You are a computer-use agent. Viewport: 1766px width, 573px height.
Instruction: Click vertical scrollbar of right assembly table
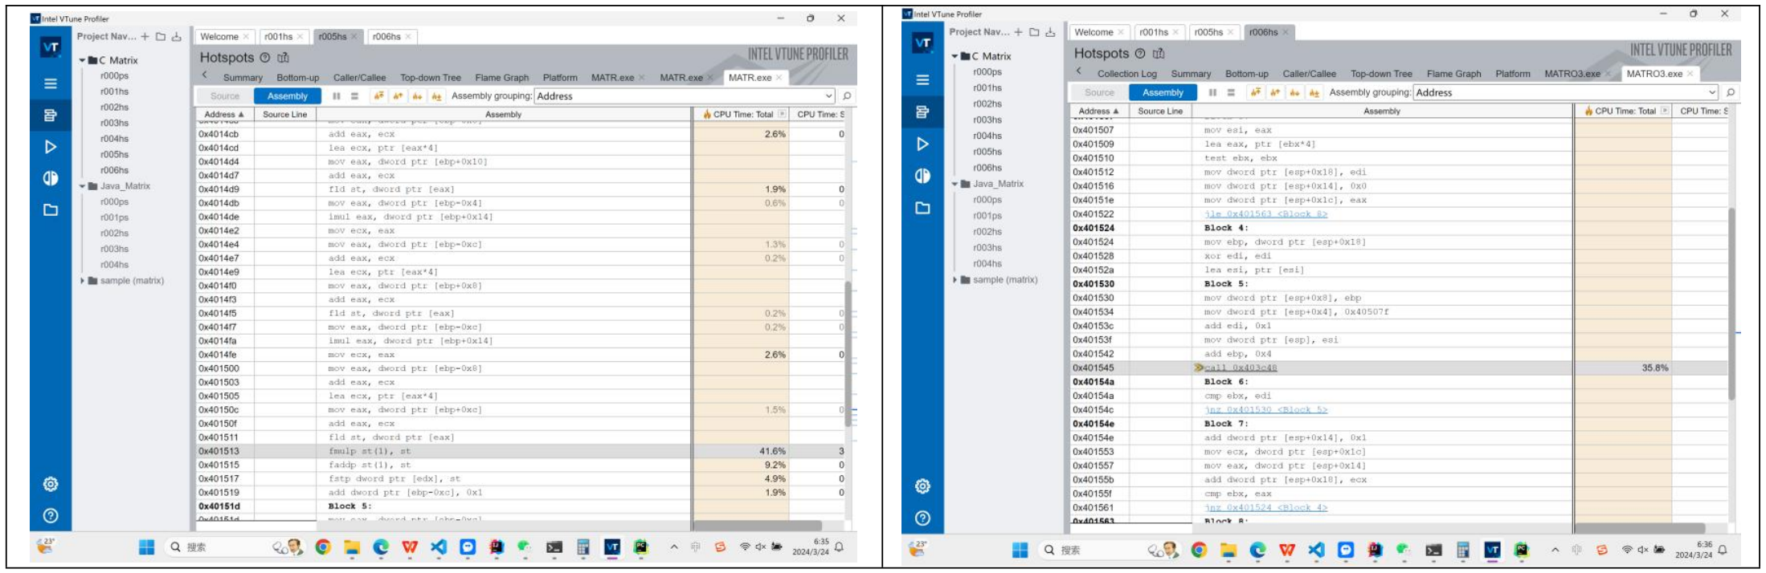(1731, 304)
